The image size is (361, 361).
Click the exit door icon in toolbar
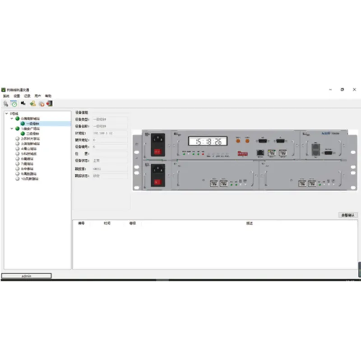coord(49,103)
